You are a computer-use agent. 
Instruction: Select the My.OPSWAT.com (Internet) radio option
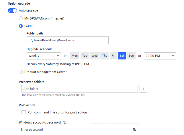(21, 18)
